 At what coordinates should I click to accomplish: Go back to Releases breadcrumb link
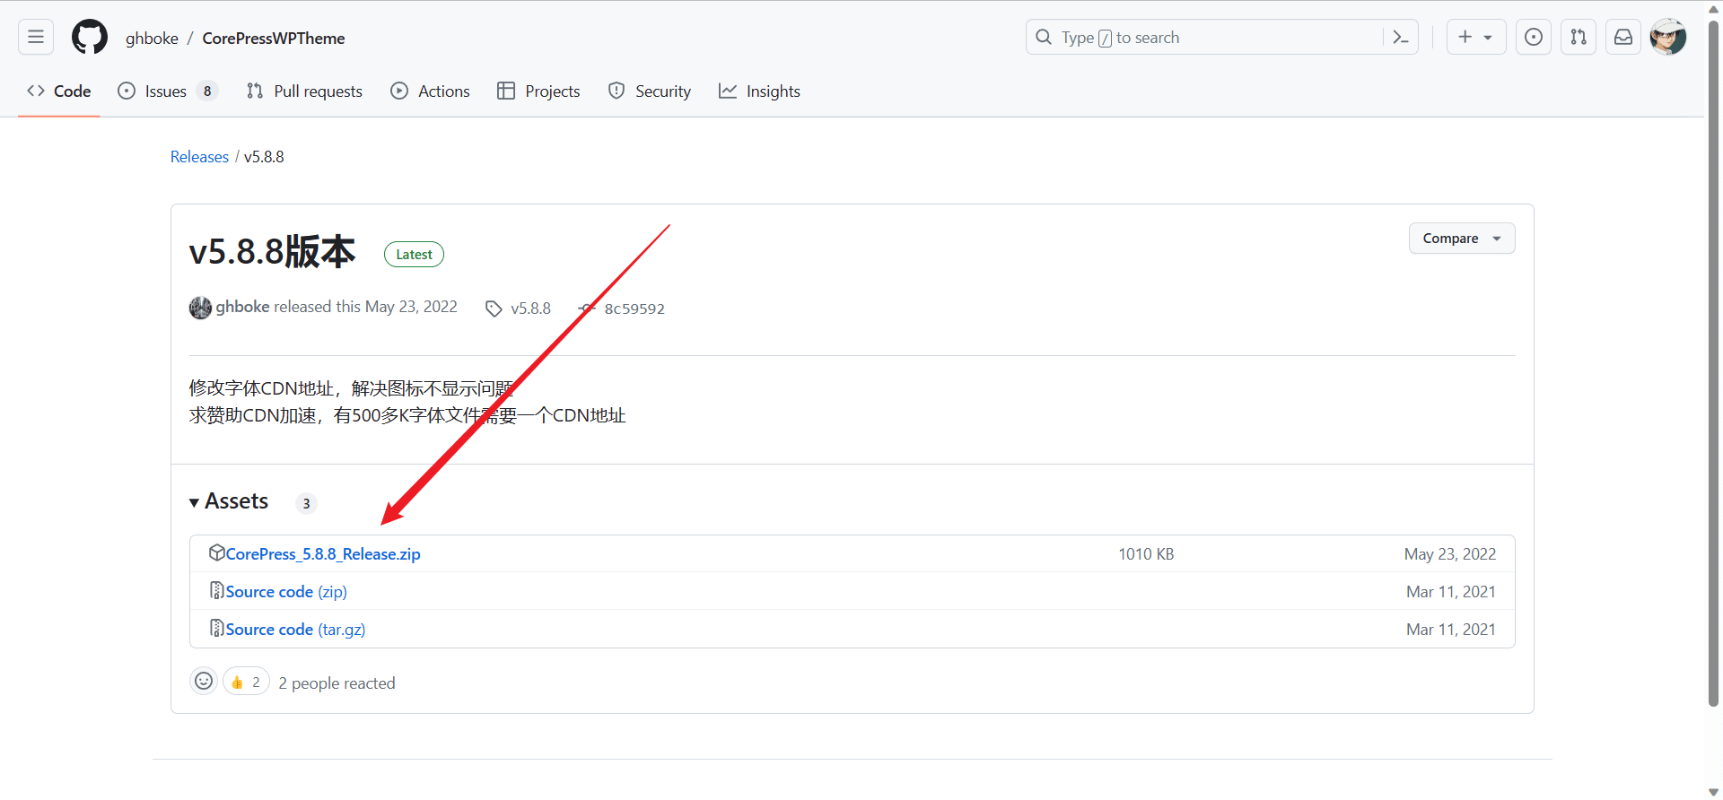199,157
